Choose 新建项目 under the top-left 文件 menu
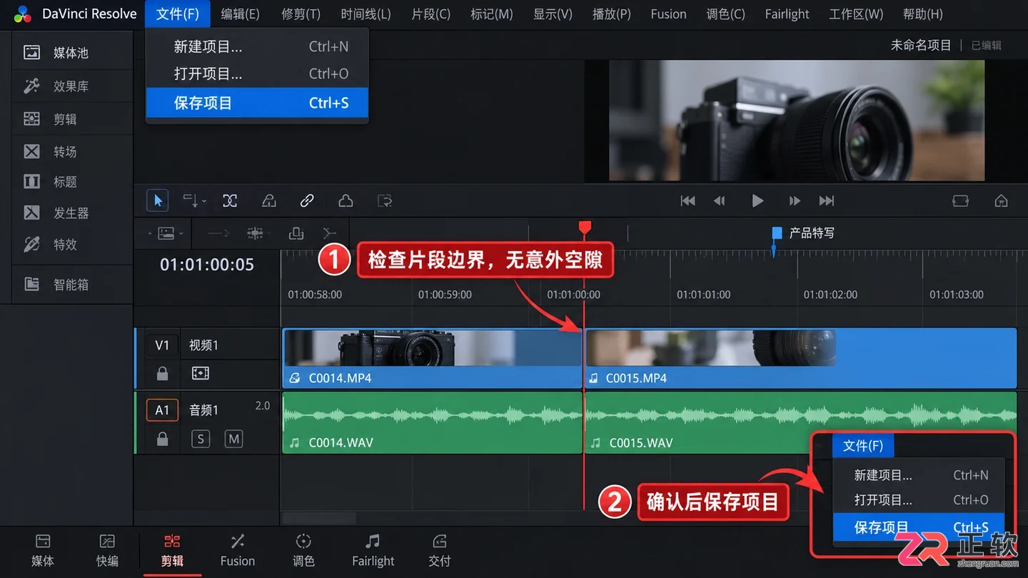This screenshot has width=1028, height=578. pyautogui.click(x=257, y=47)
